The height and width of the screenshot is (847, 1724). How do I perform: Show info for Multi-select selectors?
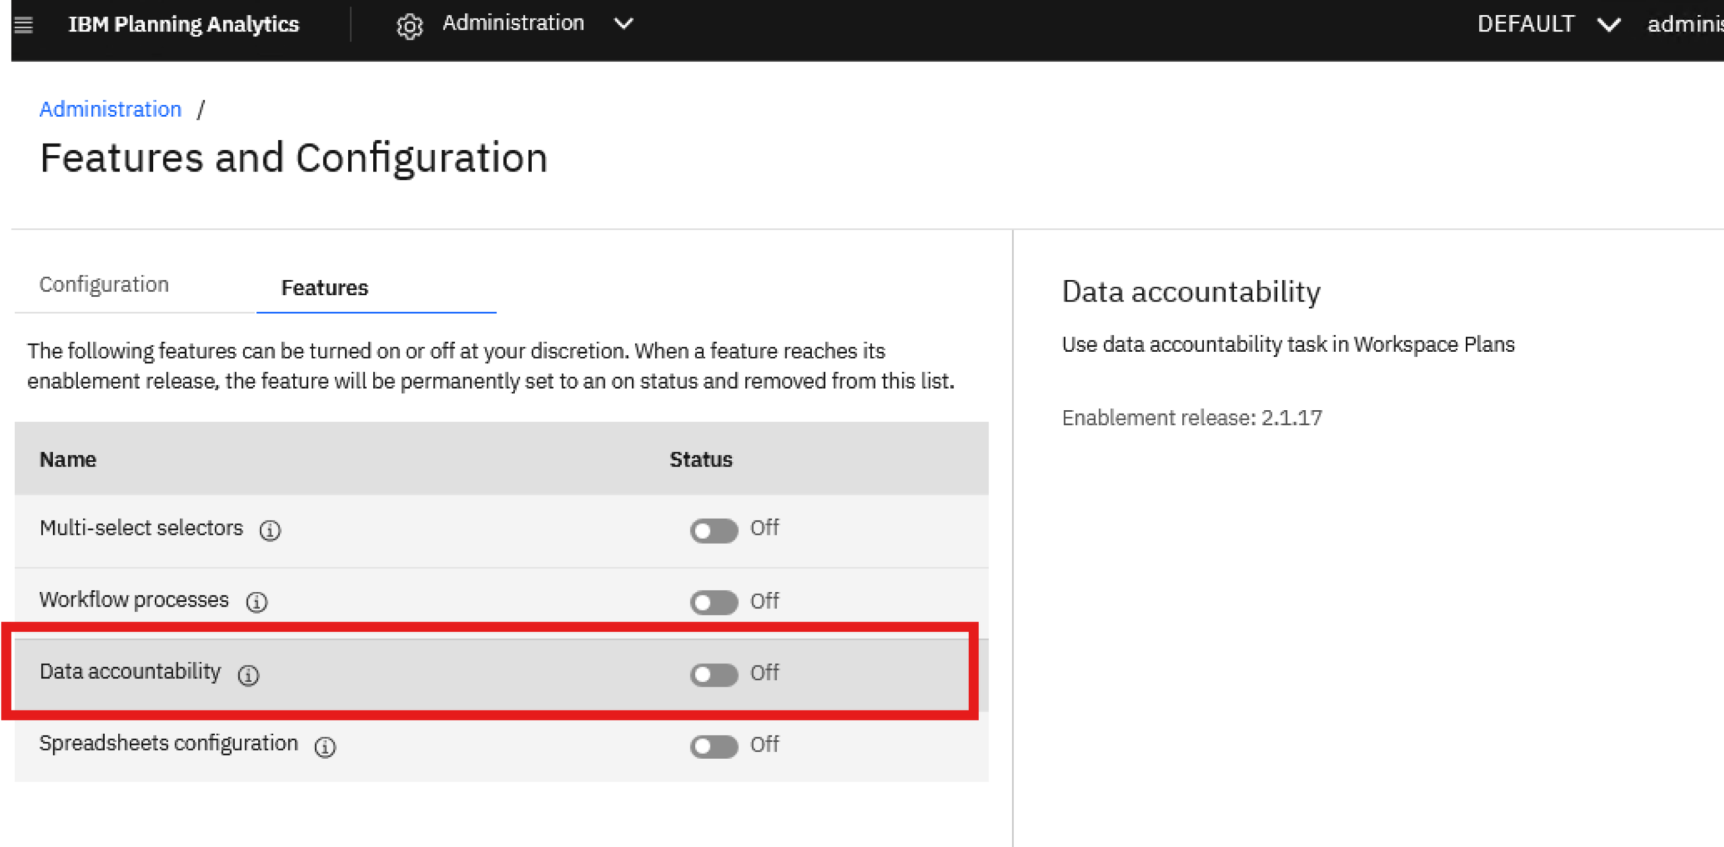(x=270, y=530)
